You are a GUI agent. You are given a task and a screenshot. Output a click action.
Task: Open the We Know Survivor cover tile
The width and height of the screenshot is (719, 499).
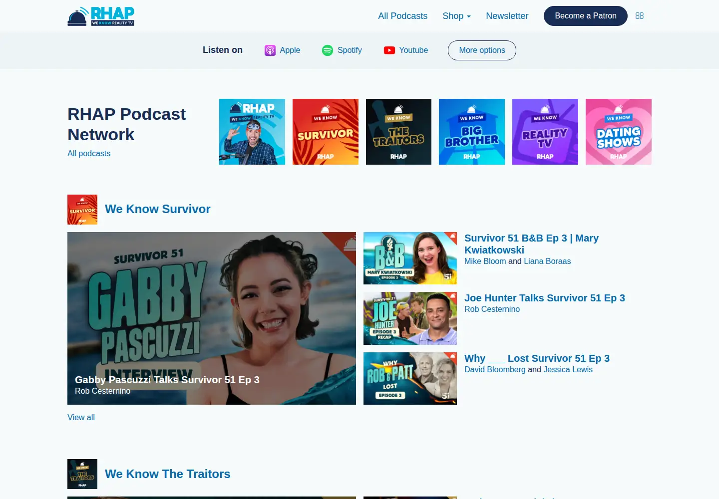point(326,132)
